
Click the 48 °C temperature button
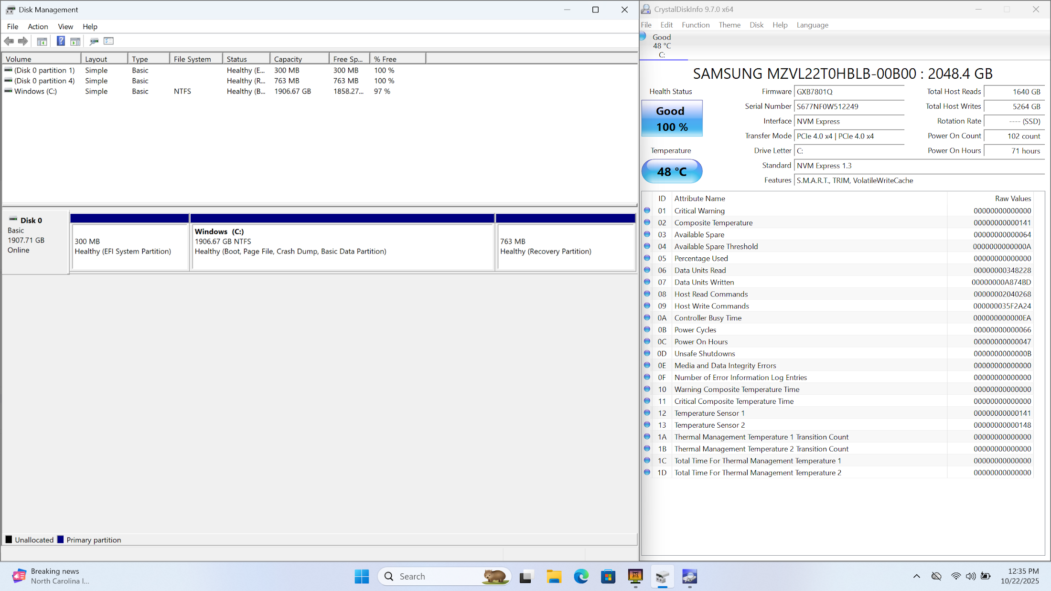pyautogui.click(x=672, y=171)
